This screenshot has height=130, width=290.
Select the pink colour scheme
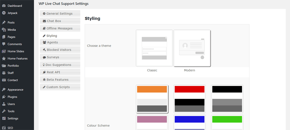pos(152,122)
